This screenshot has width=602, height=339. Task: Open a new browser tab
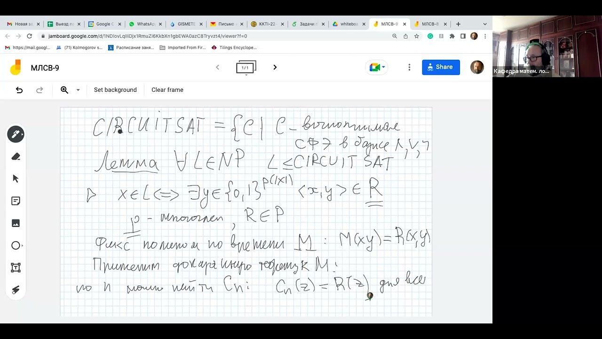[x=458, y=24]
